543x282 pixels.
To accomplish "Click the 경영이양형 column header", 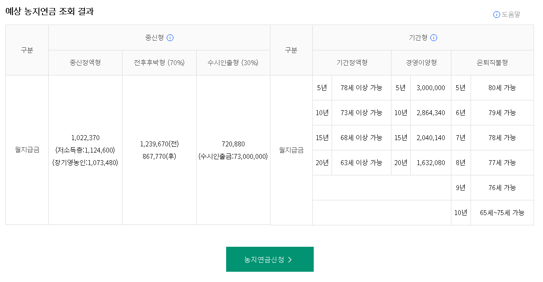I will pyautogui.click(x=421, y=62).
